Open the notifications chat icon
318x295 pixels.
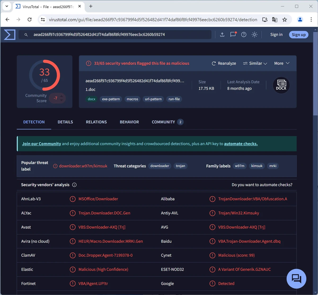[x=233, y=35]
